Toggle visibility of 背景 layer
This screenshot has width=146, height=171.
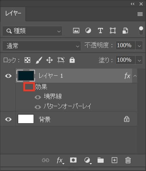pyautogui.click(x=8, y=119)
